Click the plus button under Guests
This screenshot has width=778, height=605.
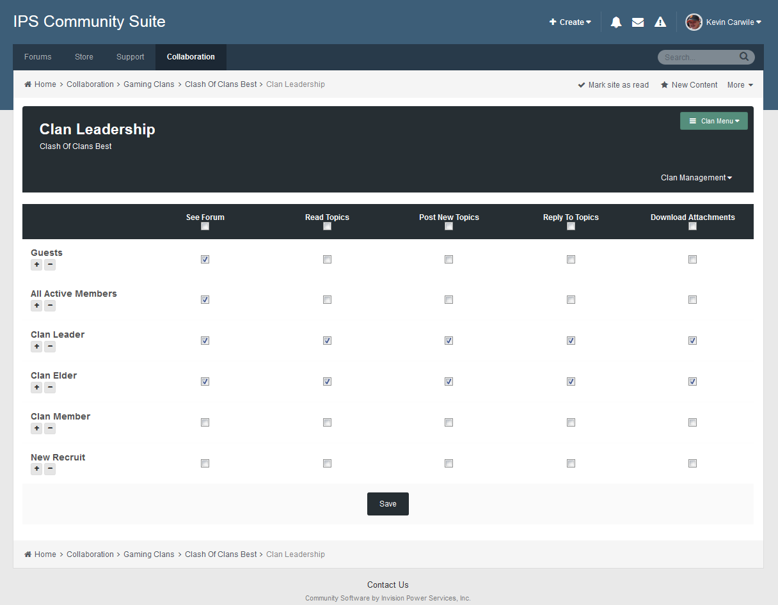pos(36,265)
